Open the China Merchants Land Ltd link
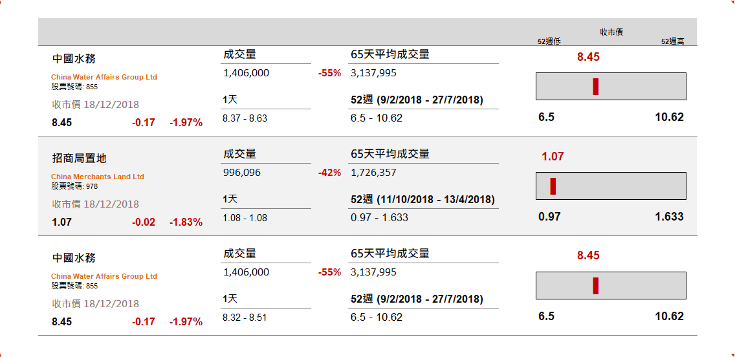Image resolution: width=735 pixels, height=357 pixels. (x=98, y=177)
